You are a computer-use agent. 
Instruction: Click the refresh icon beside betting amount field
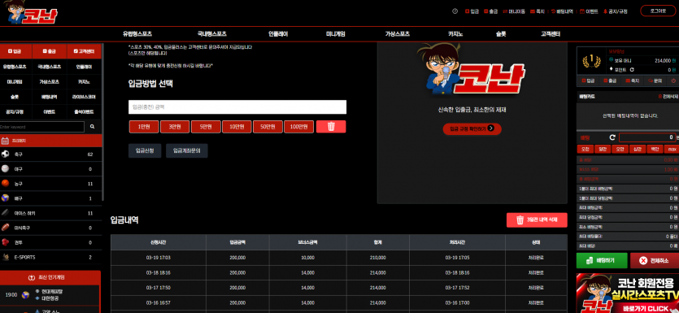coord(612,137)
